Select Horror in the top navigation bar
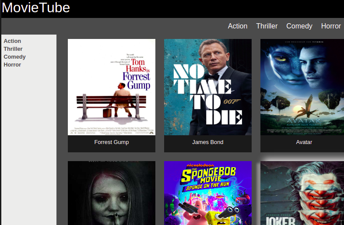The width and height of the screenshot is (344, 225). 331,26
